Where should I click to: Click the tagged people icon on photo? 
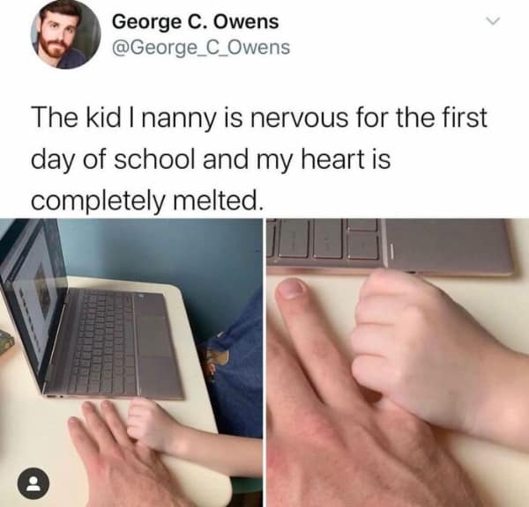tap(34, 483)
